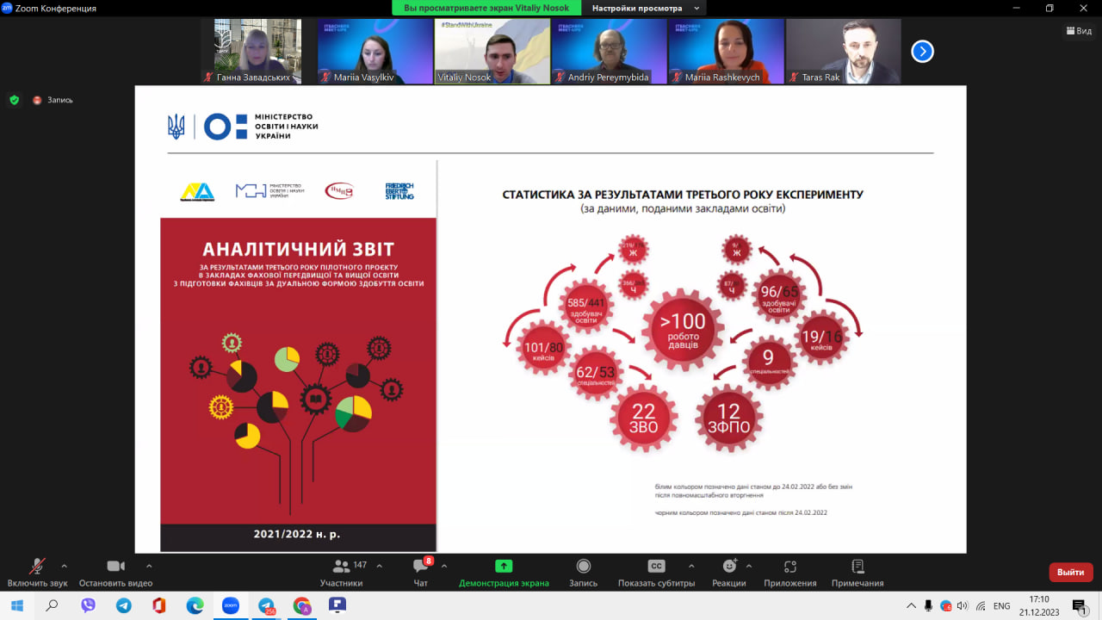Viewport: 1102px width, 620px height.
Task: Open Microsoft Edge from the taskbar
Action: [x=195, y=605]
